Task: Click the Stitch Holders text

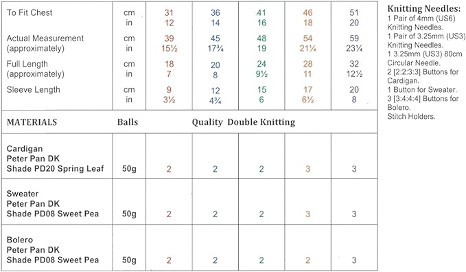Action: tap(411, 116)
